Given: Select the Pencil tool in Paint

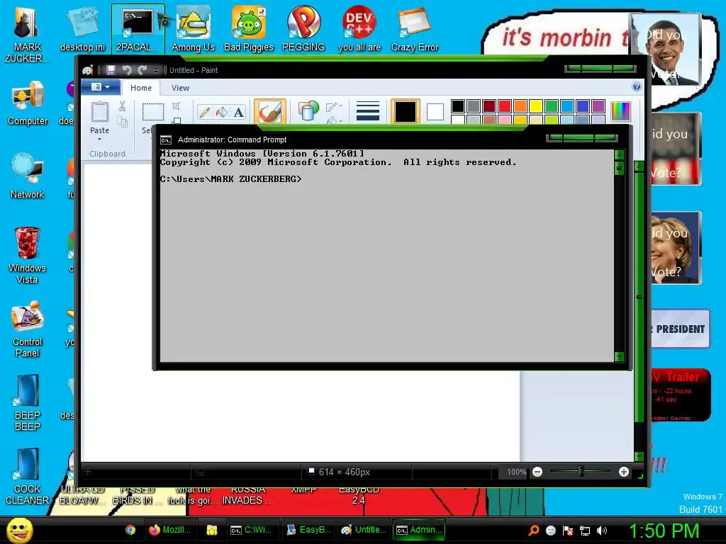Looking at the screenshot, I should tap(205, 112).
